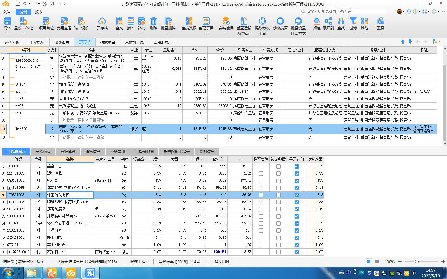
Task: Click the 导入 import icon
Action: [8, 21]
